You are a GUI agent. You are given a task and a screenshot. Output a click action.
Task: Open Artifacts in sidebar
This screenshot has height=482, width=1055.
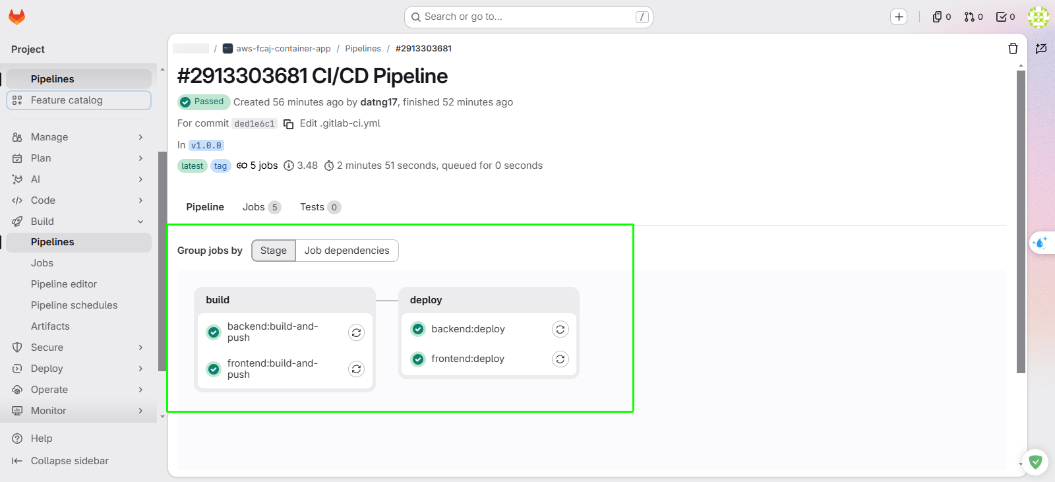coord(78,326)
